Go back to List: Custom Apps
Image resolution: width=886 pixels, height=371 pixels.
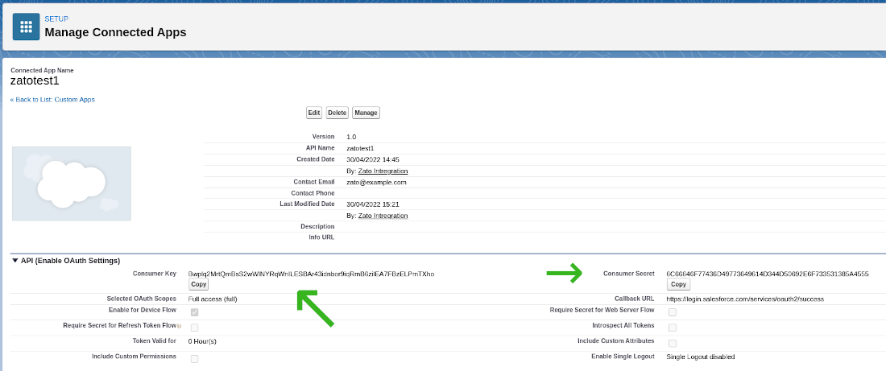click(52, 99)
